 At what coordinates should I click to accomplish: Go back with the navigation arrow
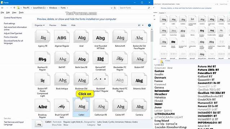tap(3, 8)
